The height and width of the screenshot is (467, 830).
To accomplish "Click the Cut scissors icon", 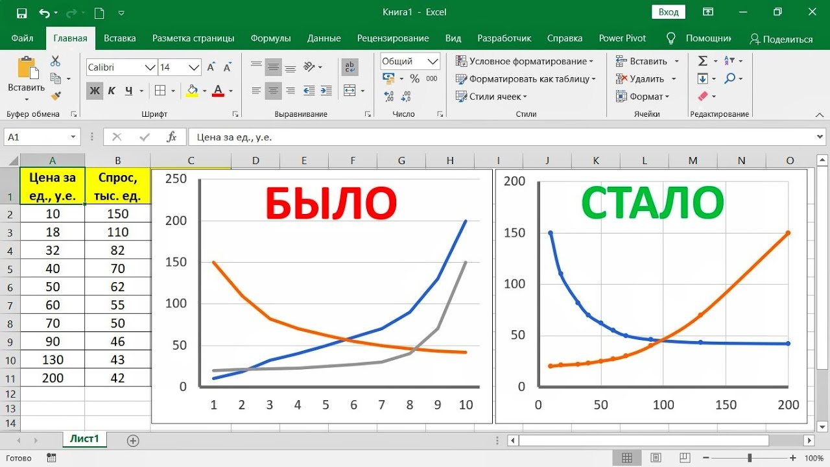I will click(55, 61).
